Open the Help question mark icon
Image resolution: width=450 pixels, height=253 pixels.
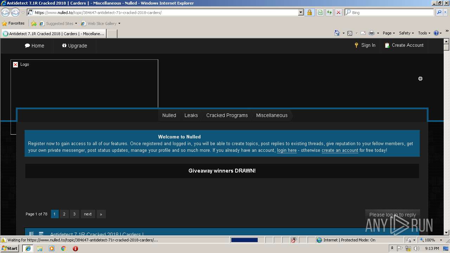[x=436, y=33]
